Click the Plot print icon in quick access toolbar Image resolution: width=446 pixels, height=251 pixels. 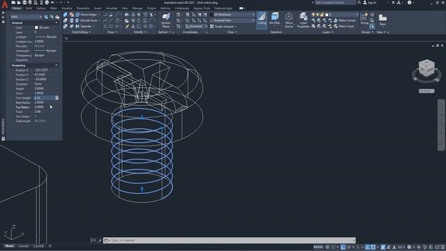coord(47,3)
